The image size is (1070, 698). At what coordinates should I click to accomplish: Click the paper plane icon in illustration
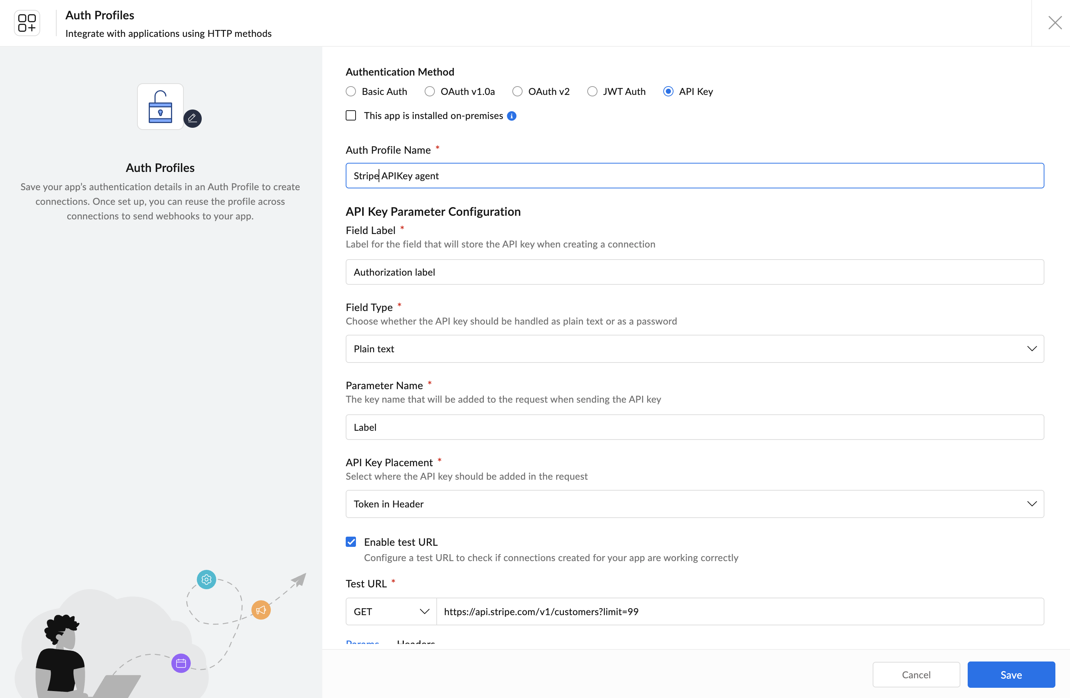coord(299,580)
